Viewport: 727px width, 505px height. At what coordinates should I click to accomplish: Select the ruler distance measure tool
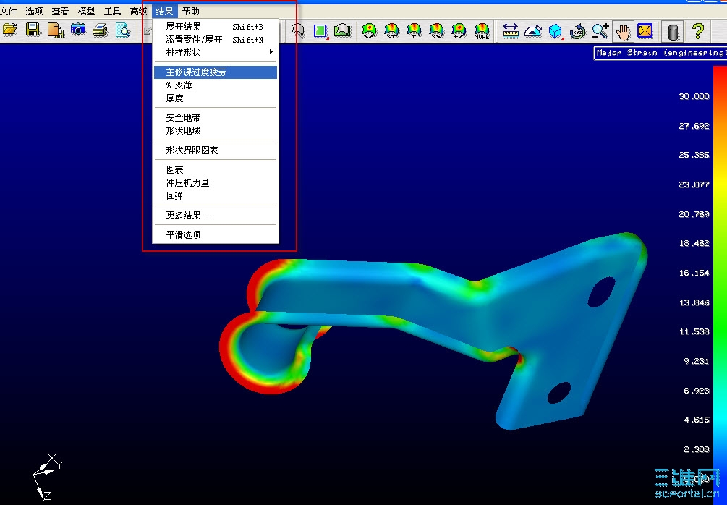click(511, 31)
